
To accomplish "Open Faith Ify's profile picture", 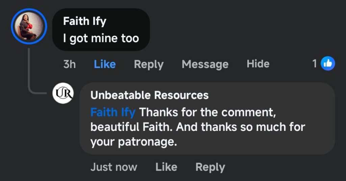I will 28,26.
